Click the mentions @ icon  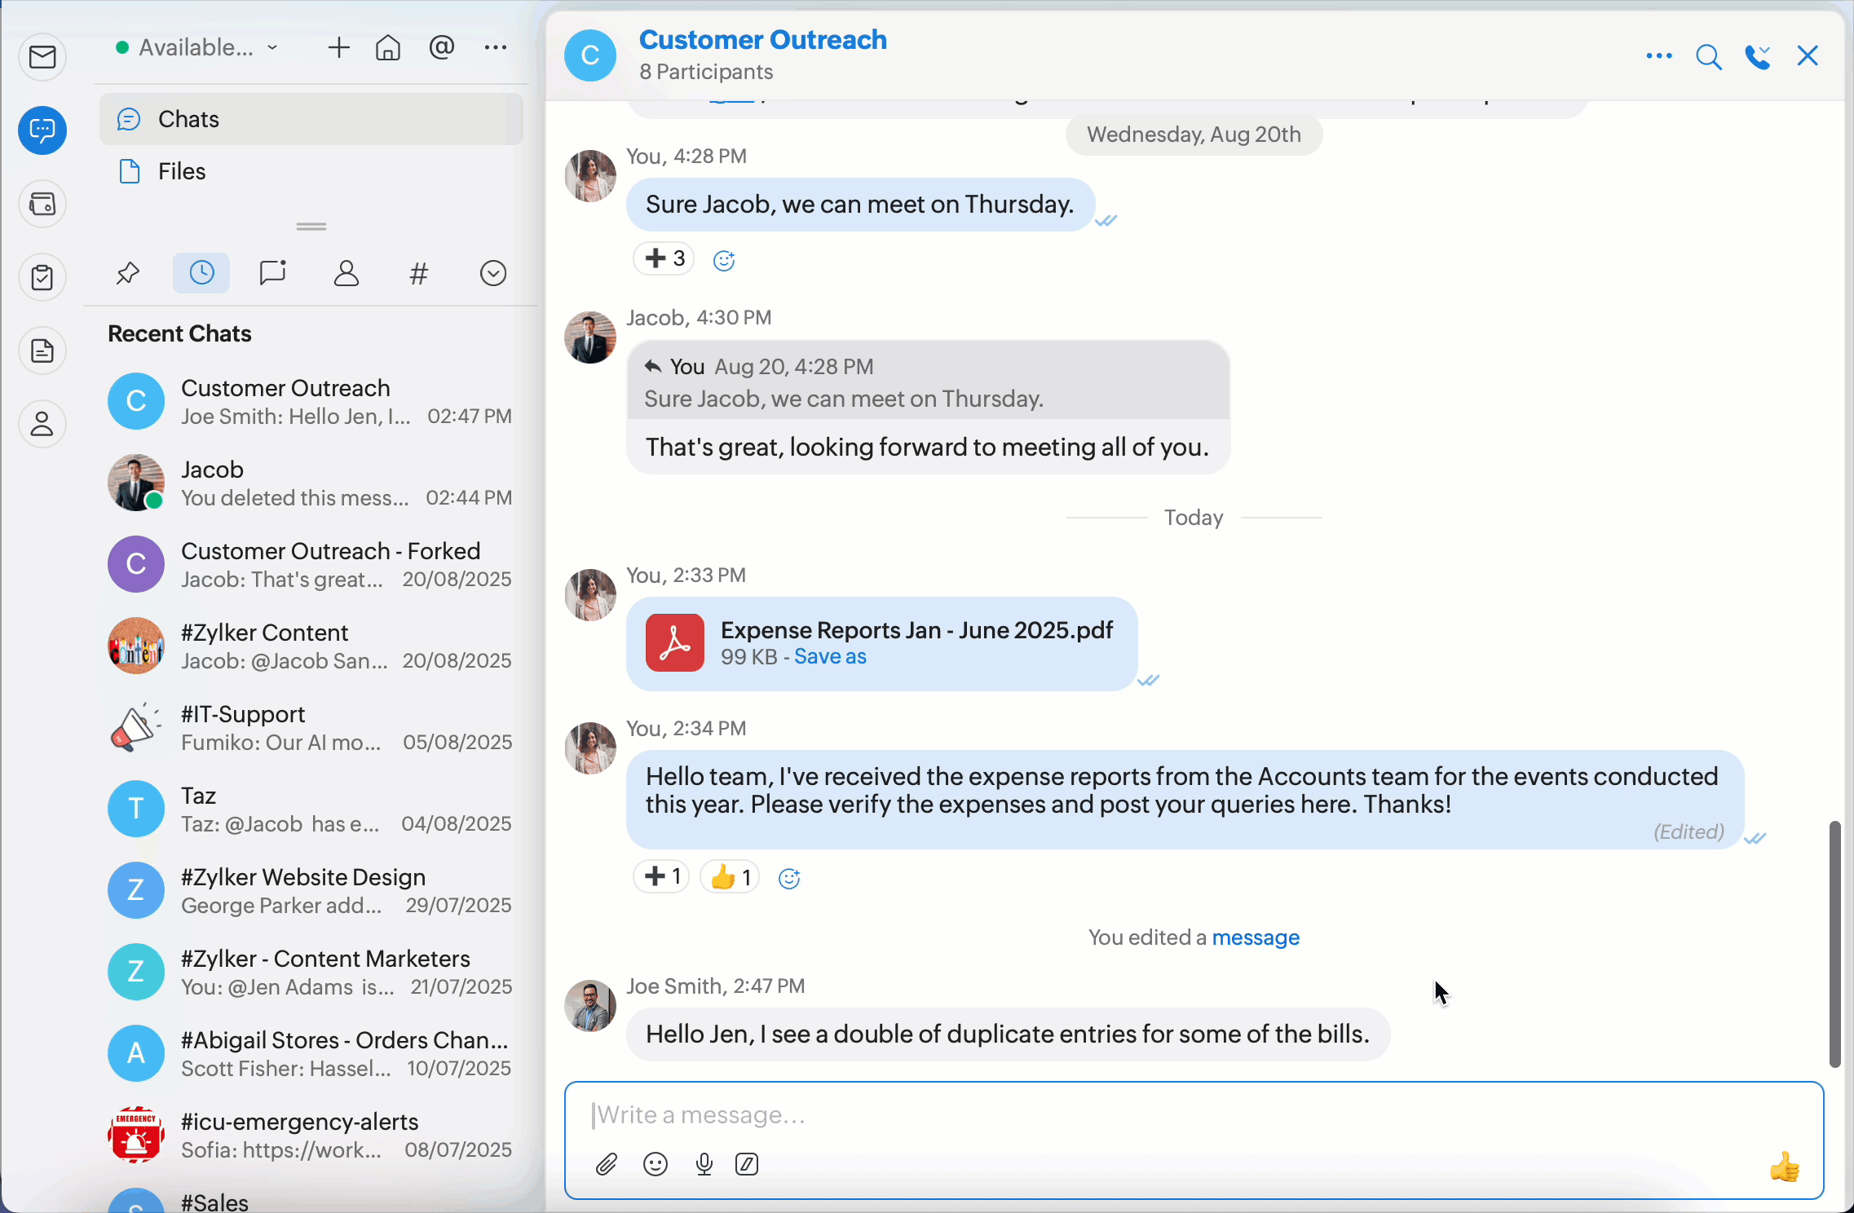tap(441, 48)
